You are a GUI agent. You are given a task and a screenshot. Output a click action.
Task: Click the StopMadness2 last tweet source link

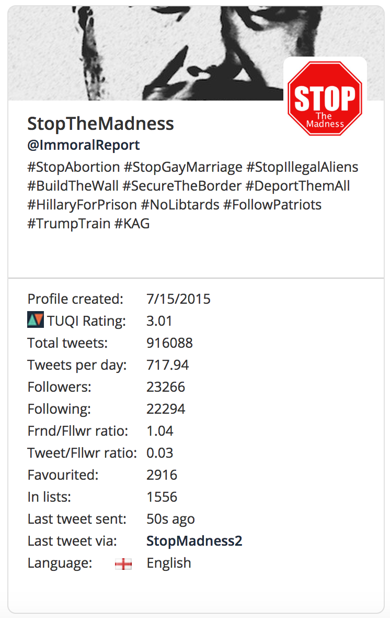click(194, 541)
